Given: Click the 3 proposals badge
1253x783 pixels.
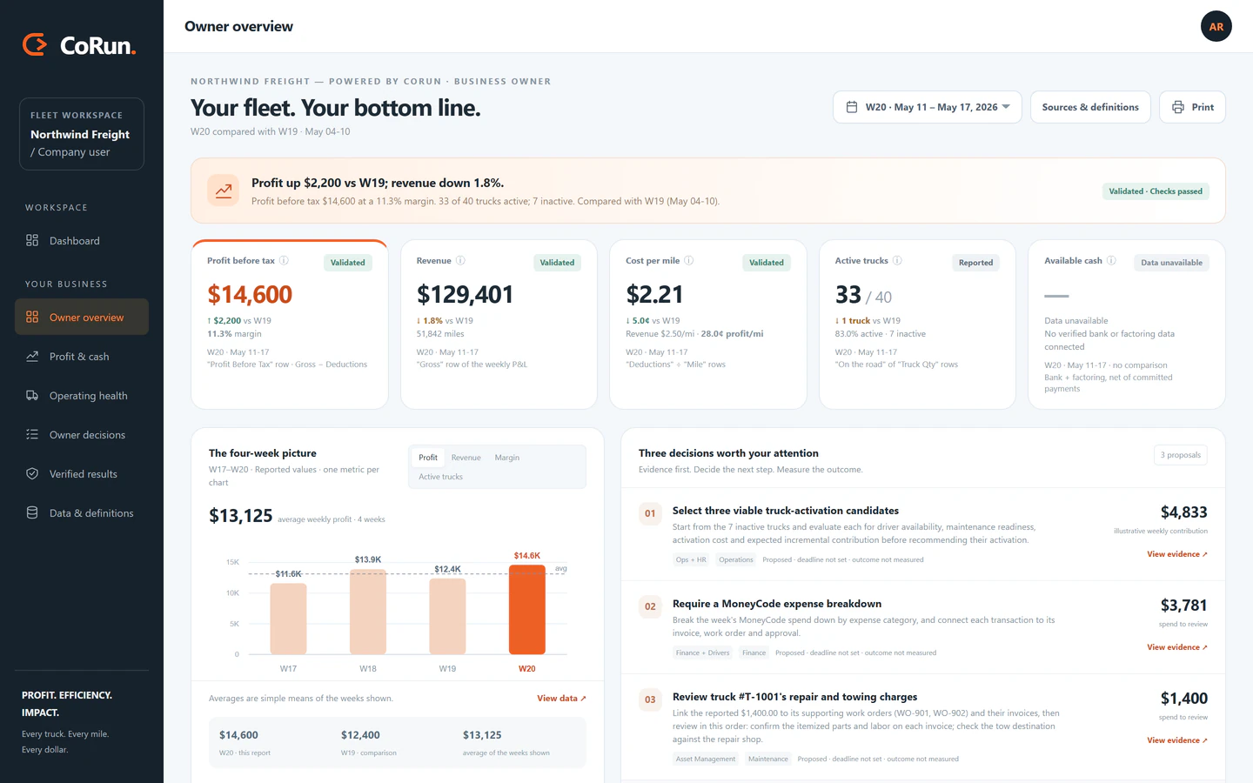Looking at the screenshot, I should 1180,455.
